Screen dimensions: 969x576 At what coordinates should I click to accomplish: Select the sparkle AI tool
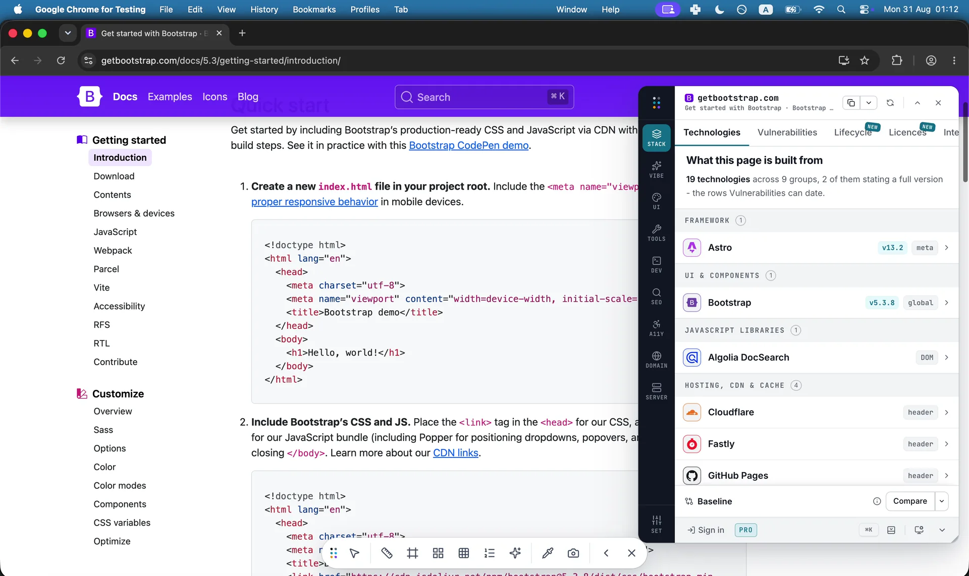pyautogui.click(x=515, y=553)
